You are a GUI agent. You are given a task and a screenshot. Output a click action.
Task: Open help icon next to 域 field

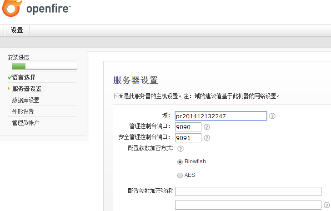272,116
